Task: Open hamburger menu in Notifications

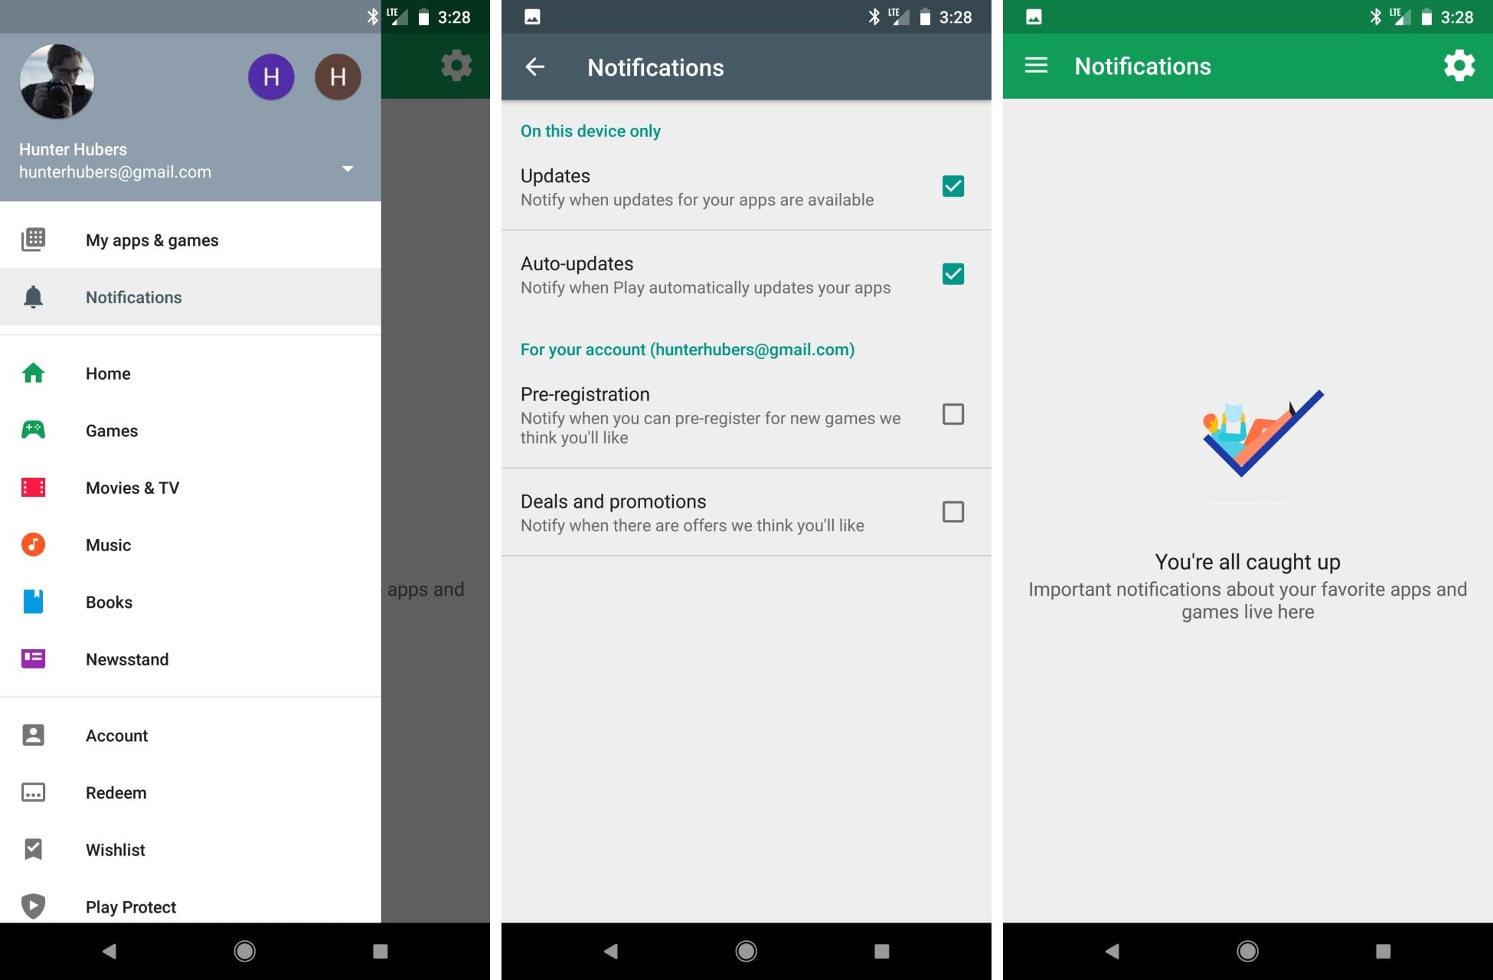Action: (x=1036, y=67)
